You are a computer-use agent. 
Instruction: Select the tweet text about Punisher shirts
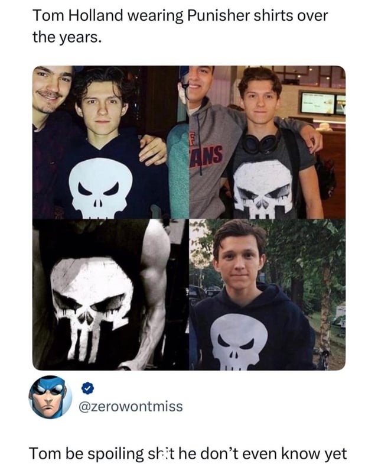pos(180,26)
